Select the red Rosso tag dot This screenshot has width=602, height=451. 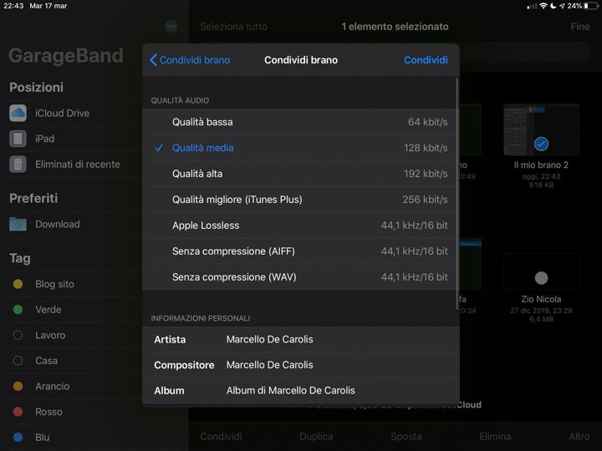tap(18, 412)
